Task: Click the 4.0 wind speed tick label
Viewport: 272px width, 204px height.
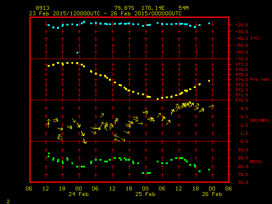Action: coord(244,109)
